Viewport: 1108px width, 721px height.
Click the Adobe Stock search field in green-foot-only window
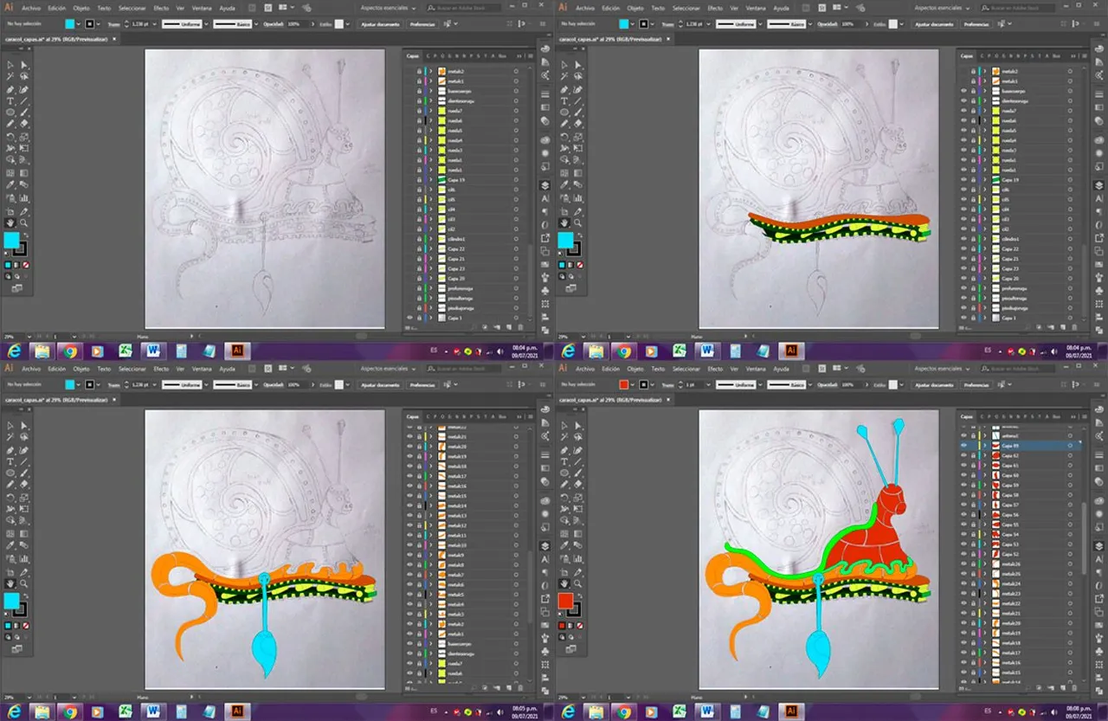click(1017, 8)
